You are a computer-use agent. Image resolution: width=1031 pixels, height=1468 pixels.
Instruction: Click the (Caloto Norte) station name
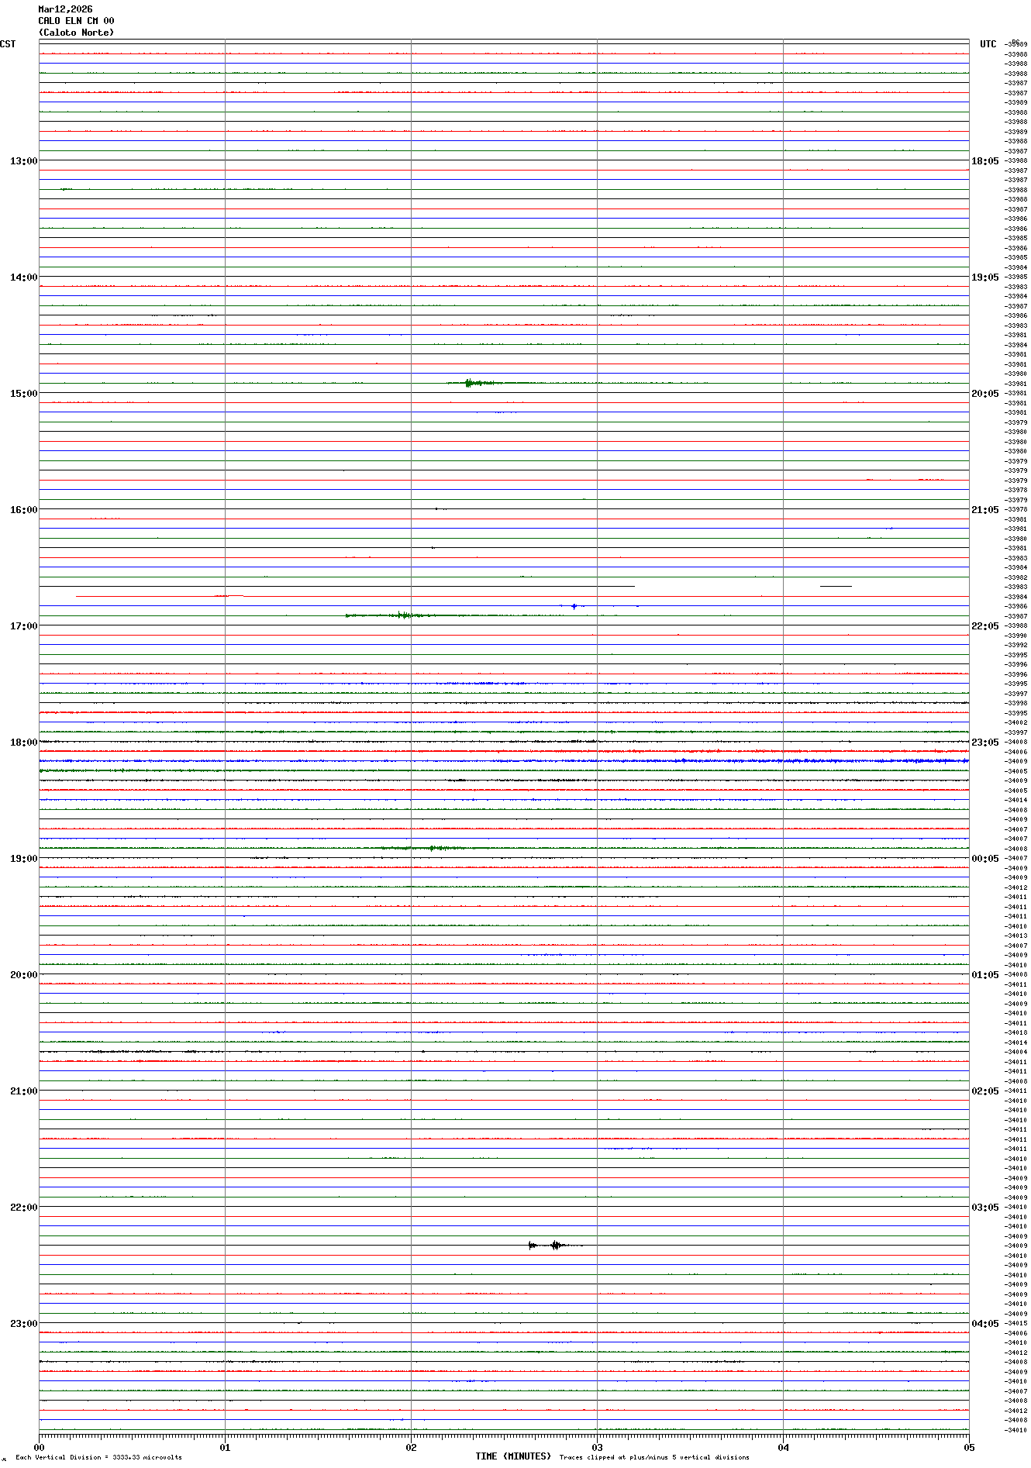76,33
